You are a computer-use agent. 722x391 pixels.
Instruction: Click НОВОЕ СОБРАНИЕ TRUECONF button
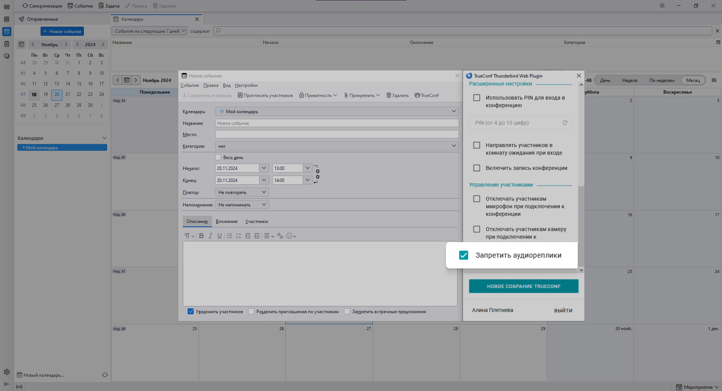click(523, 286)
